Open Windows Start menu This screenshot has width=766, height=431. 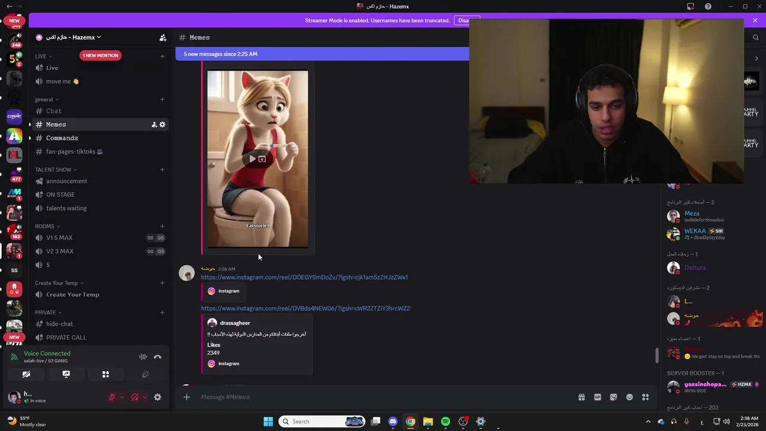click(x=268, y=421)
